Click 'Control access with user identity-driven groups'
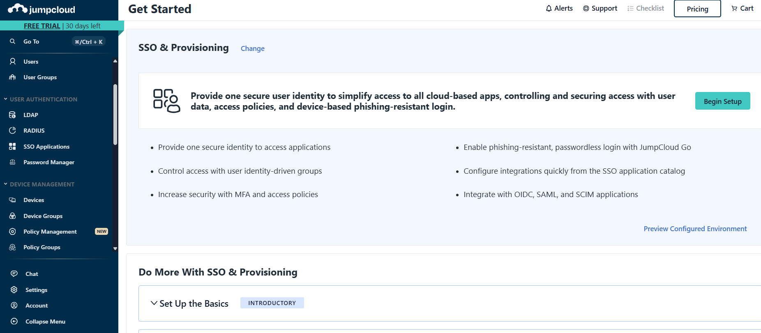The width and height of the screenshot is (761, 333). coord(240,171)
